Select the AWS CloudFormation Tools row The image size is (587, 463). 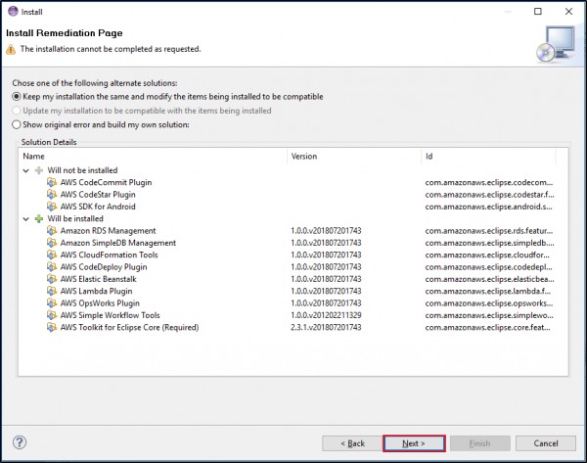(293, 255)
